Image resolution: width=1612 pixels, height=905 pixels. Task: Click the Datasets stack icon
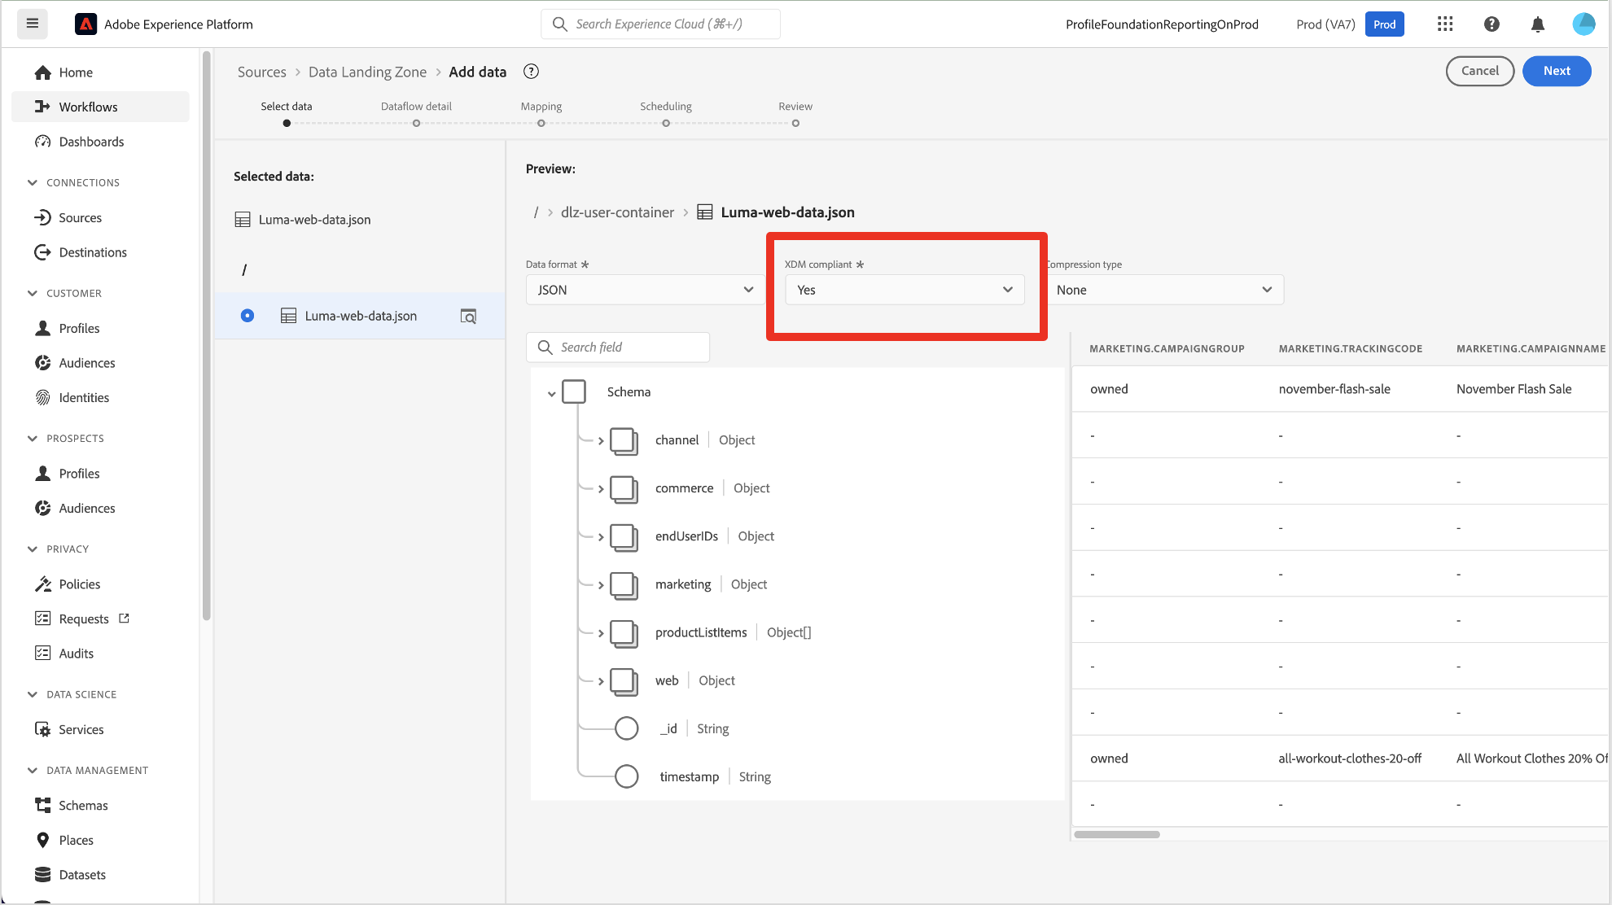coord(43,874)
